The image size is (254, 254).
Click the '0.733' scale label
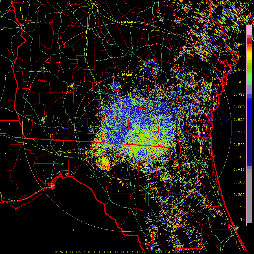[239, 95]
